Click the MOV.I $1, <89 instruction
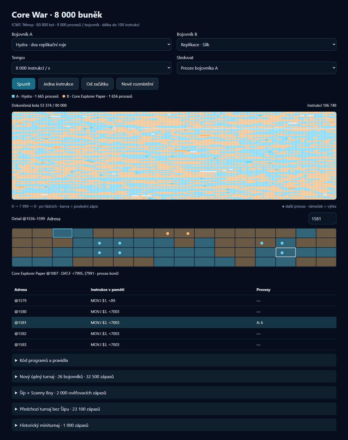Image resolution: width=348 pixels, height=440 pixels. [x=103, y=301]
